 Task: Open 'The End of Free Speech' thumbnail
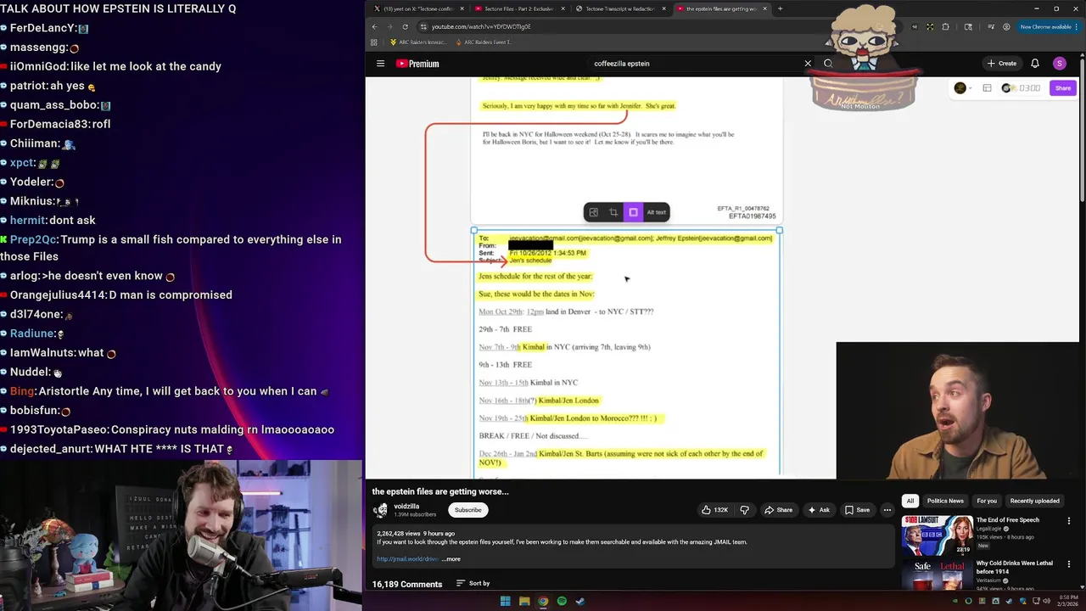click(937, 535)
